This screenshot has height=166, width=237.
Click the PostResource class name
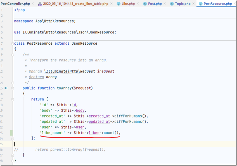pos(40,44)
